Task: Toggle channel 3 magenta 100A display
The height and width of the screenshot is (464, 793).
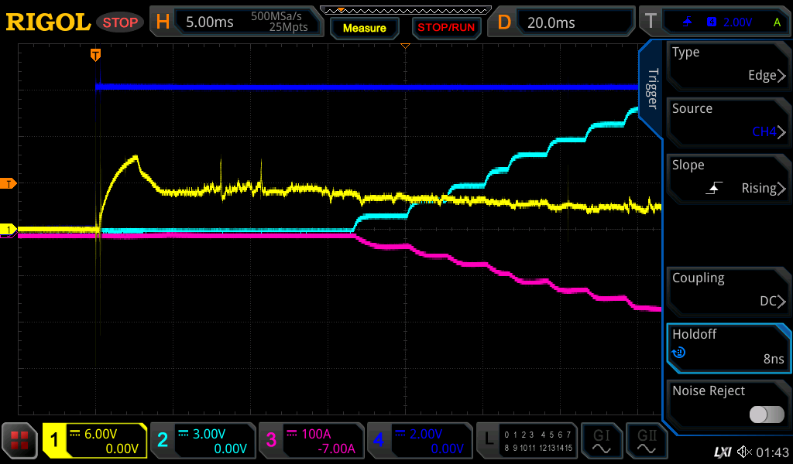Action: pyautogui.click(x=311, y=441)
